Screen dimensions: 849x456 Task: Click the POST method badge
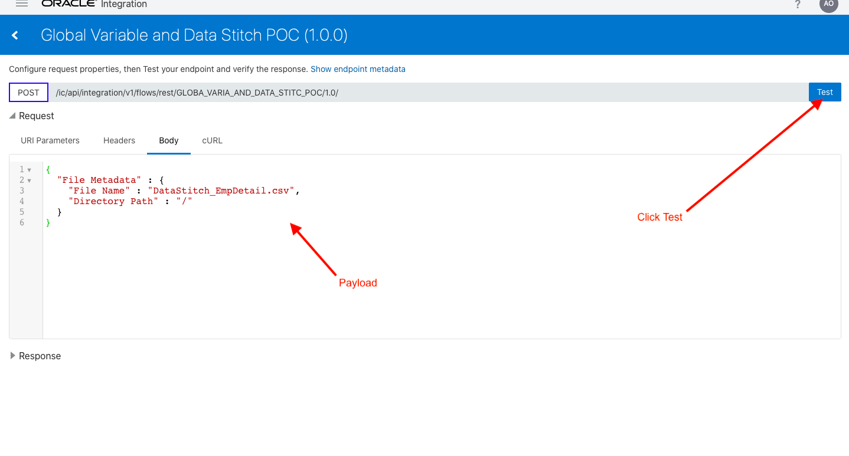pyautogui.click(x=28, y=92)
